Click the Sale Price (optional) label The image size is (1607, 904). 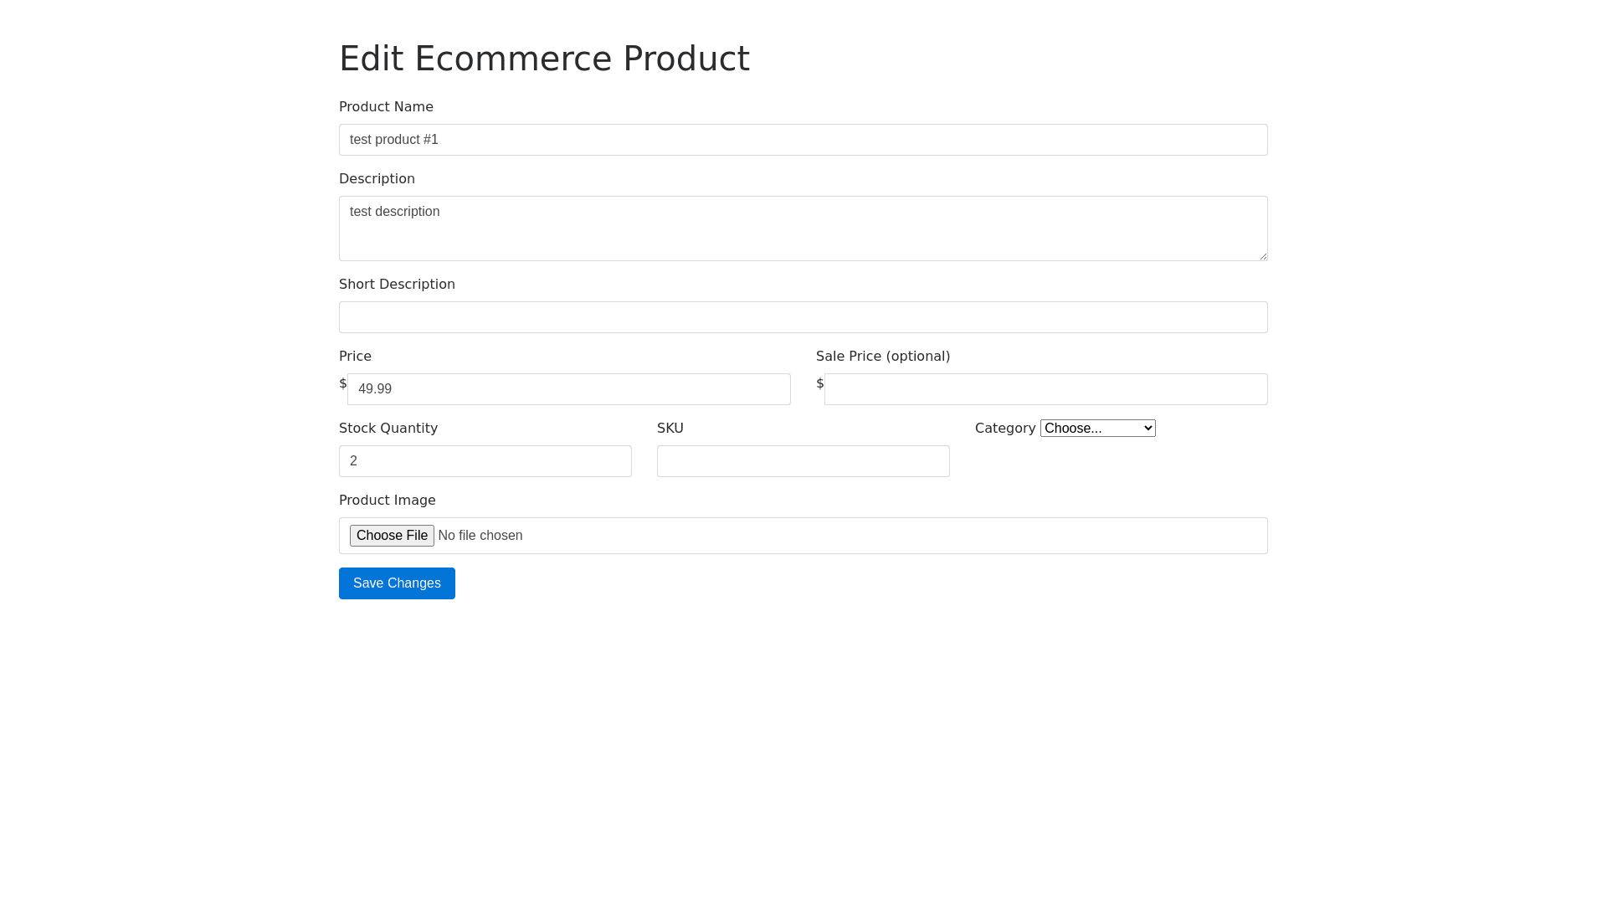click(882, 357)
